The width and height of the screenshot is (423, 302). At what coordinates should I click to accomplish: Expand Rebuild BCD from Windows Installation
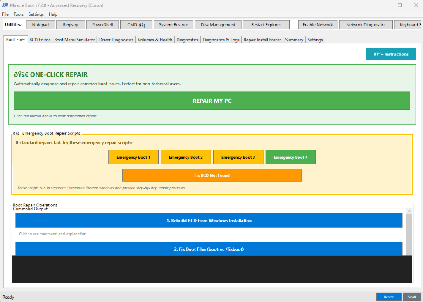pos(209,220)
